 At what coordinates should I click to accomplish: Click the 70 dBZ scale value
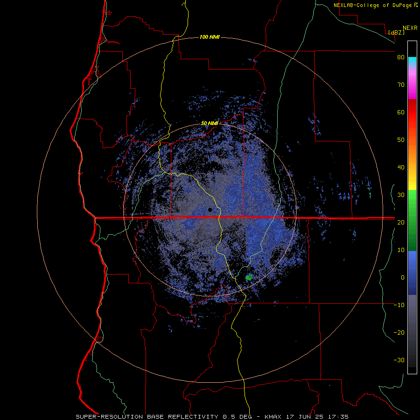[401, 85]
